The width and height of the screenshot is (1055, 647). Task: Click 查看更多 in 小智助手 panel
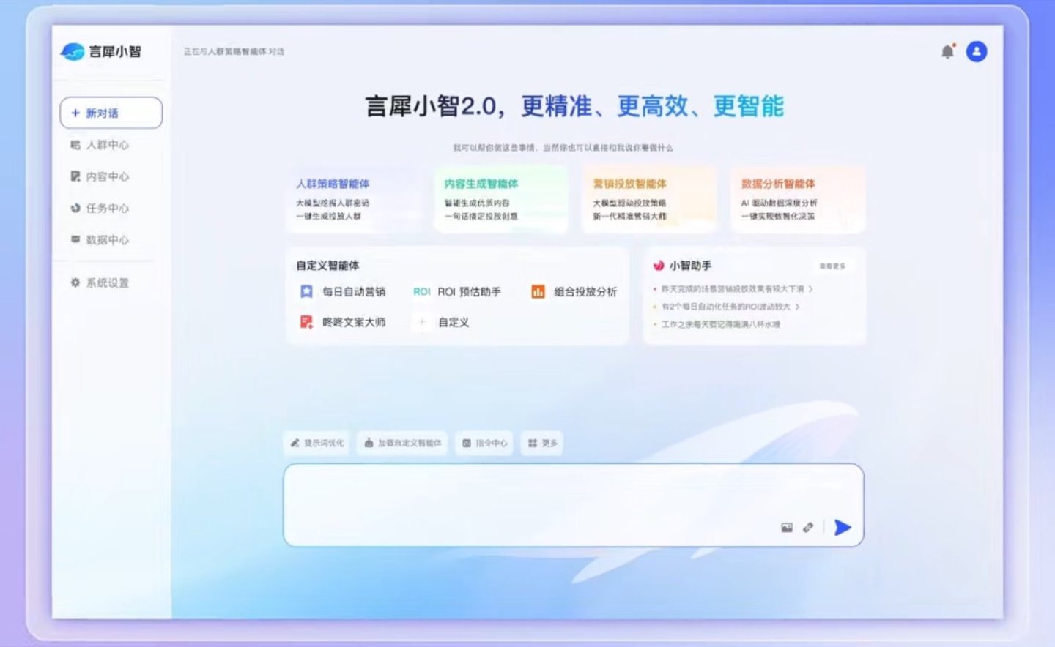pos(832,266)
